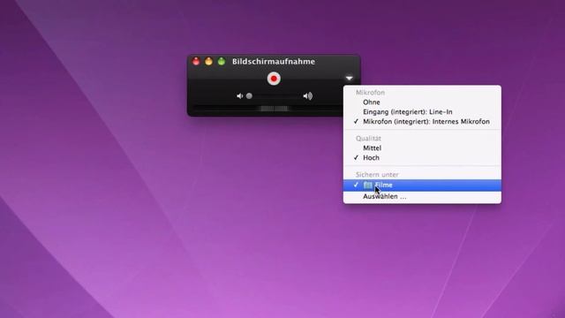Click the high volume speaker icon
This screenshot has height=318, width=565.
click(x=308, y=96)
